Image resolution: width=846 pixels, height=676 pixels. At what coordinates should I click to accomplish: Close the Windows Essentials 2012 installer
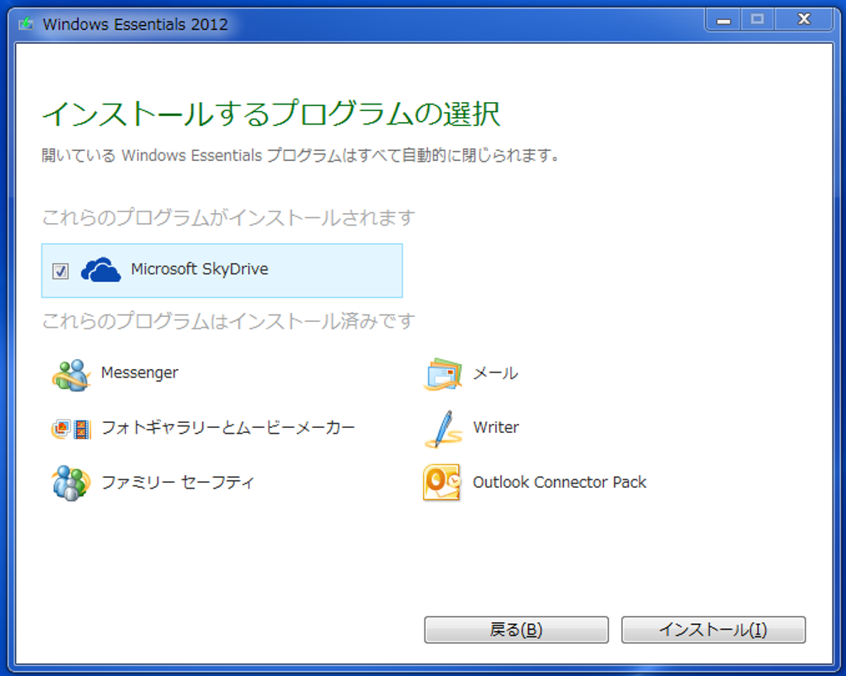[x=804, y=20]
